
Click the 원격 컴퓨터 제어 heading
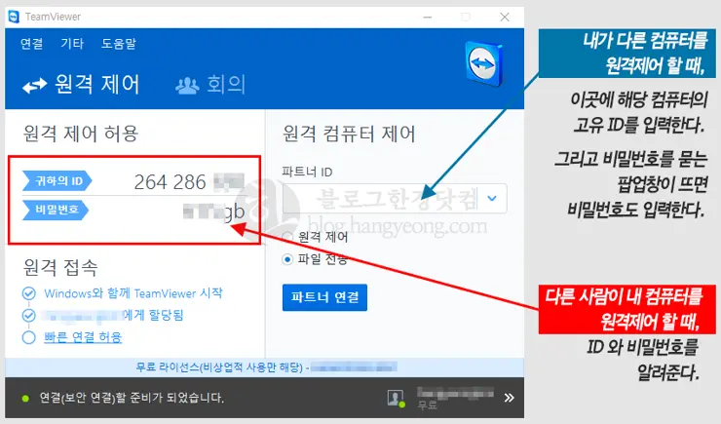point(349,134)
